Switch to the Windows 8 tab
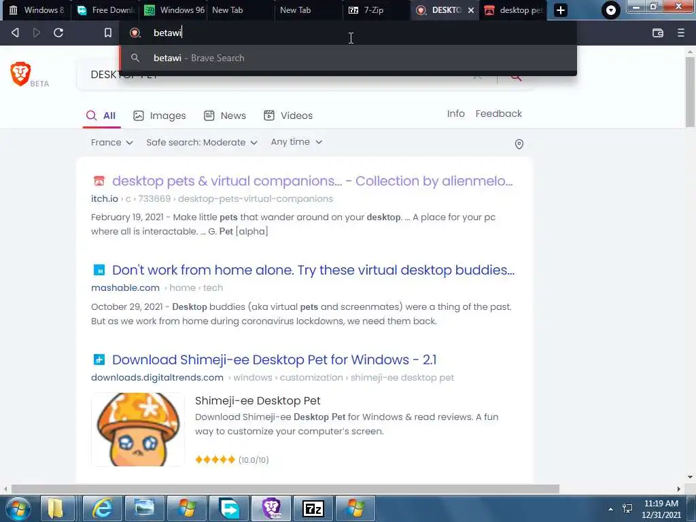 click(37, 10)
